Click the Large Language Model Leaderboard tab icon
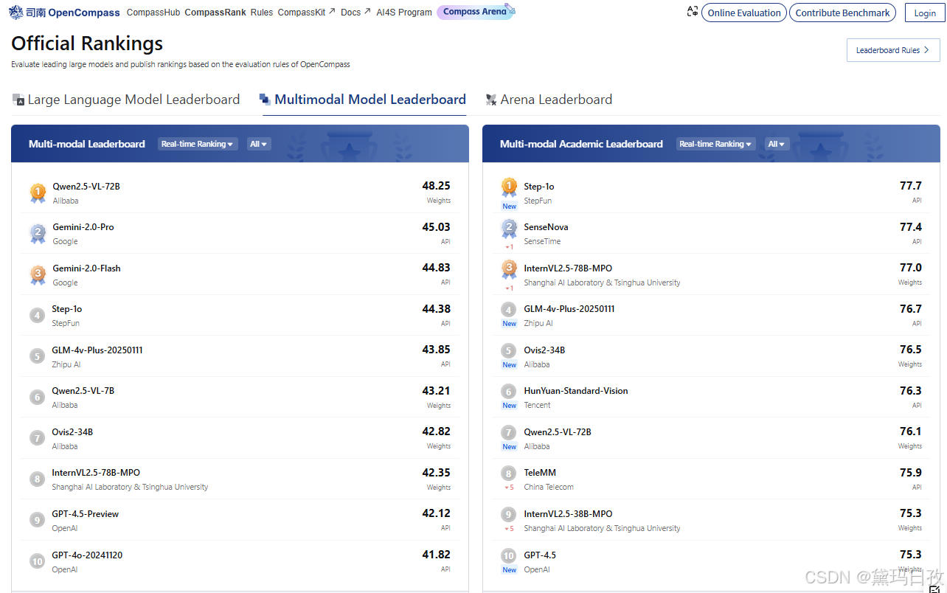 (18, 100)
